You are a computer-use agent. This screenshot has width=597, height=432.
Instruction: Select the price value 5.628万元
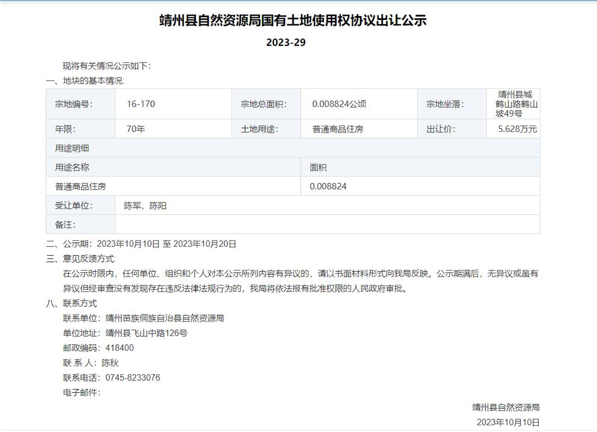coord(517,129)
